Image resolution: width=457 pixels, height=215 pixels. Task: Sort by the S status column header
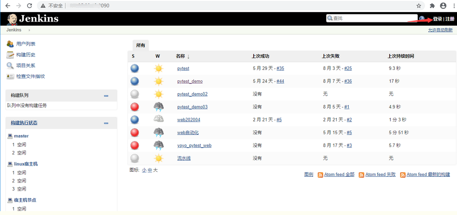(133, 56)
